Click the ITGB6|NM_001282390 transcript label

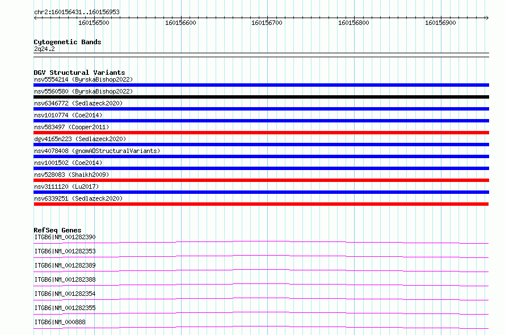click(x=65, y=237)
